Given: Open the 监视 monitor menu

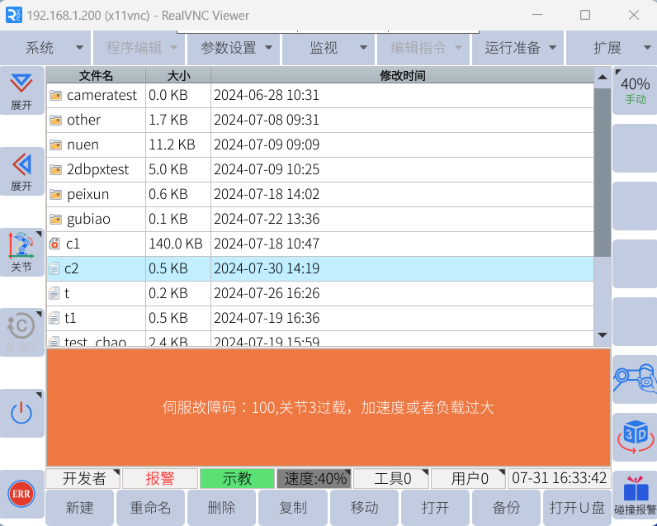Looking at the screenshot, I should click(x=329, y=48).
